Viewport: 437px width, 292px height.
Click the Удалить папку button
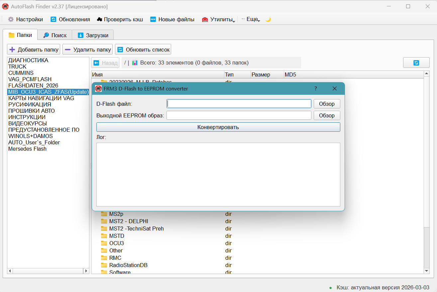(x=87, y=50)
